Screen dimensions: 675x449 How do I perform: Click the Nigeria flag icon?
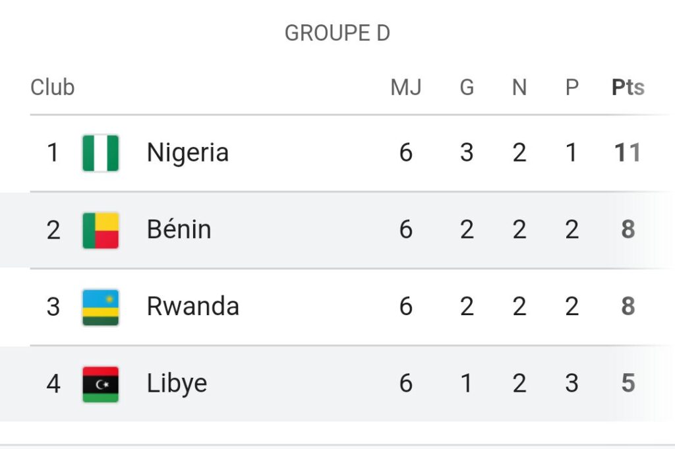[100, 153]
